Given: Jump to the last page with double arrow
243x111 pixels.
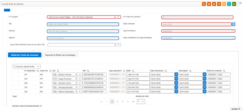Looking at the screenshot, I should (133, 102).
